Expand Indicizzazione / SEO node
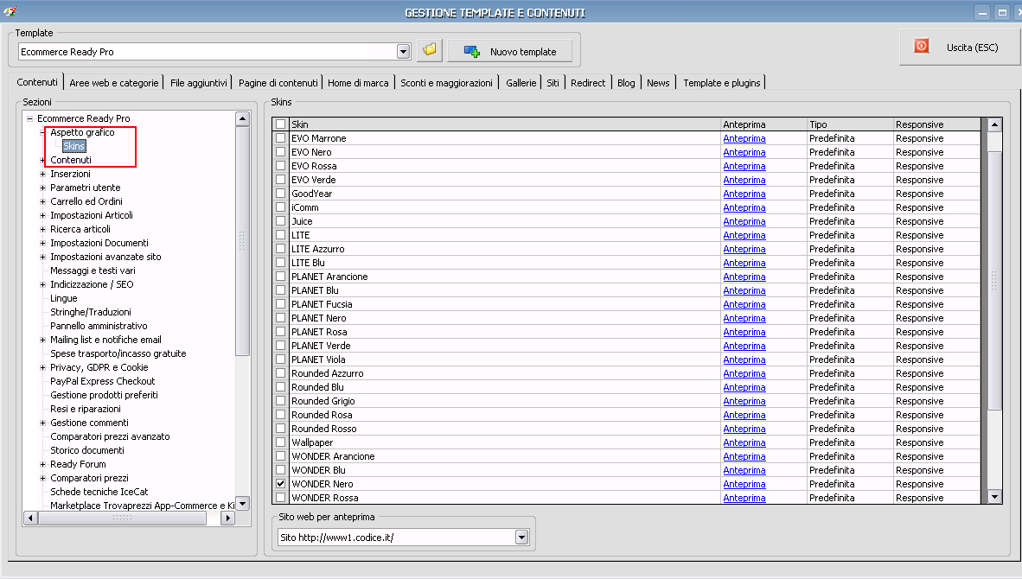Screen dimensions: 1022x579 (42, 284)
